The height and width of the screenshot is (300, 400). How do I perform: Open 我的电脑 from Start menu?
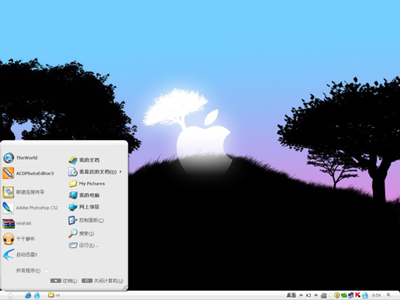coord(84,195)
